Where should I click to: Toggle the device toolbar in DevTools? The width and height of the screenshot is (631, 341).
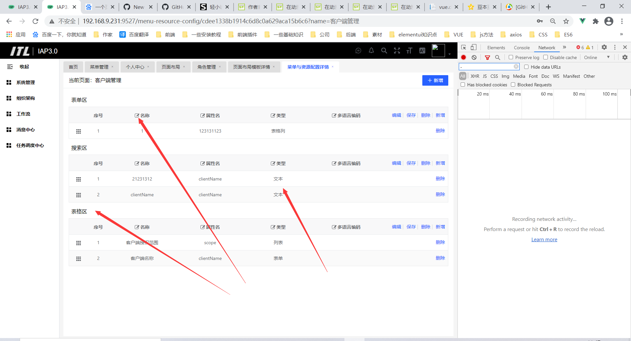pos(474,47)
